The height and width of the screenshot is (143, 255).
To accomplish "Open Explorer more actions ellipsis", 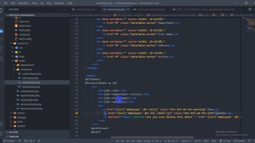I will pyautogui.click(x=65, y=10).
